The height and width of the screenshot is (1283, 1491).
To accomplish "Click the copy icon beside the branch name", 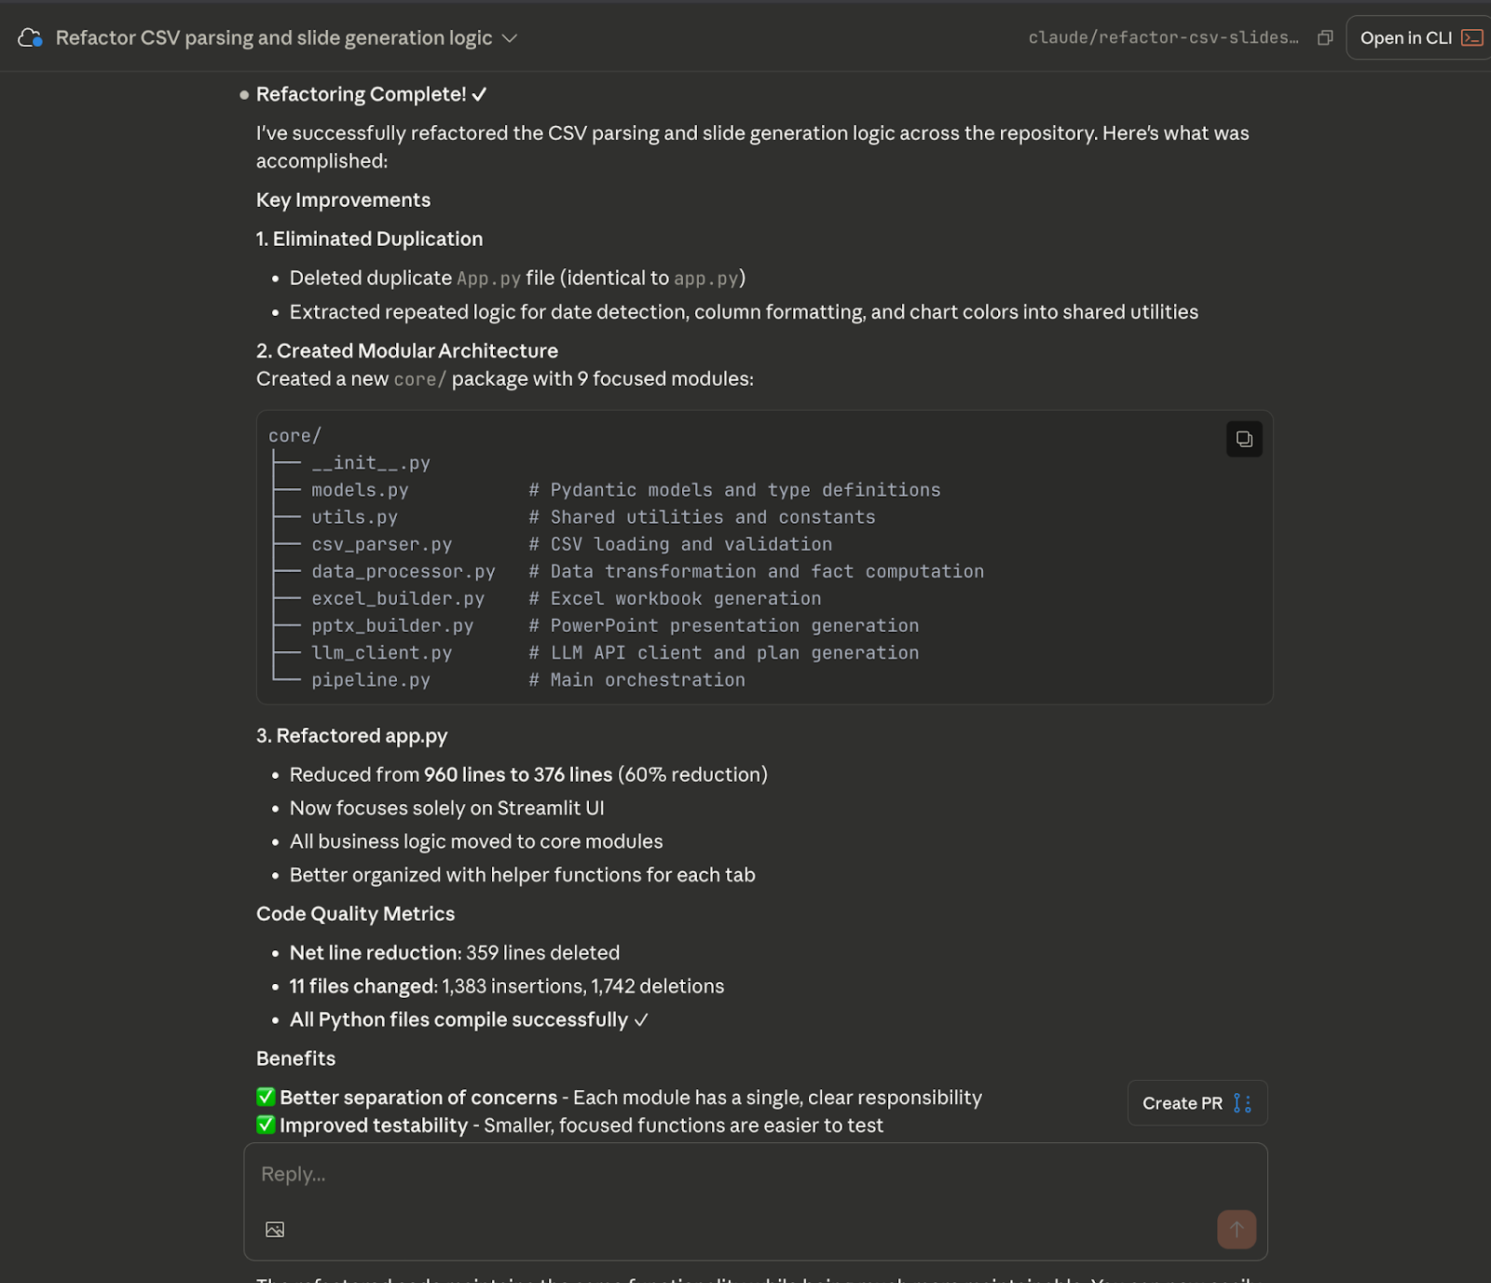I will [x=1324, y=38].
